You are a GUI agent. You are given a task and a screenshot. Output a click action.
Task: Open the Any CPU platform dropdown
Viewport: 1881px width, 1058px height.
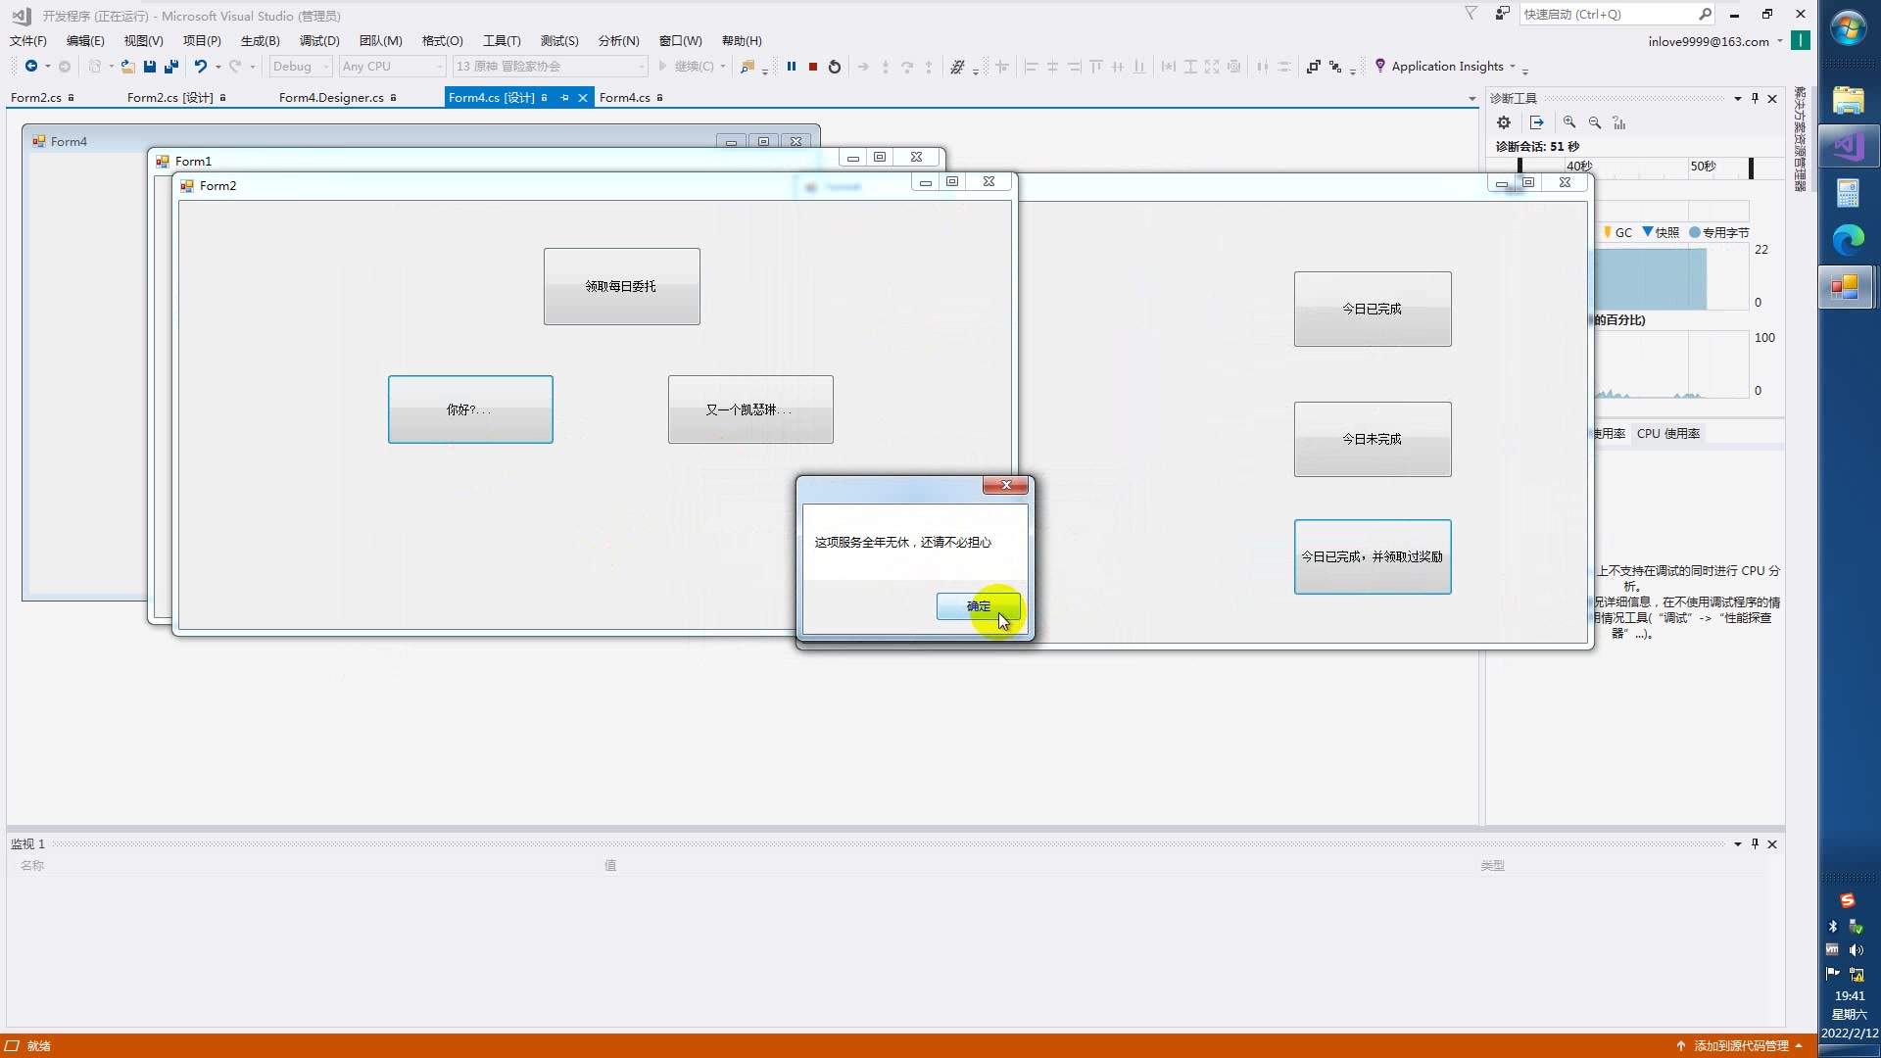click(x=438, y=67)
